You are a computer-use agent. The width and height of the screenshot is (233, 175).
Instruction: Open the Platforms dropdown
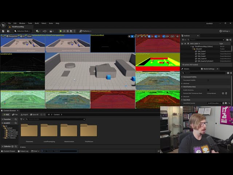85,31
